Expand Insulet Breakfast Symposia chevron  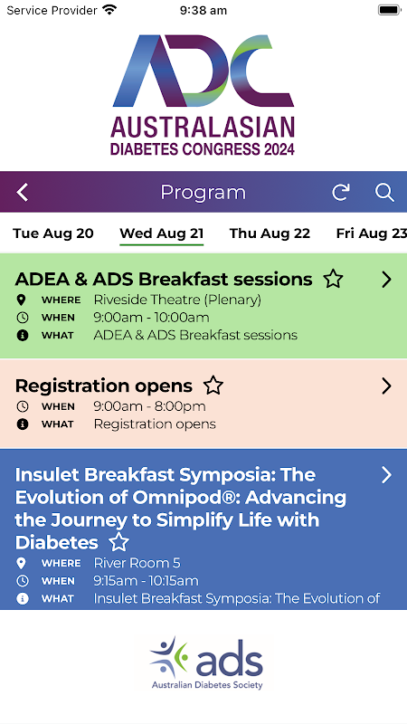tap(387, 474)
